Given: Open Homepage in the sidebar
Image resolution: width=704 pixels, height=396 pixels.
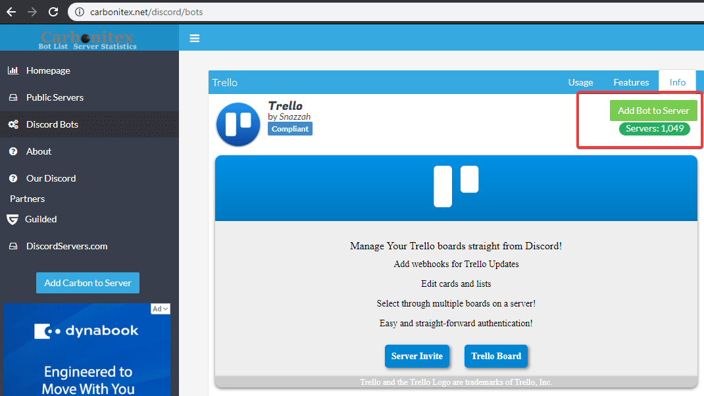Looking at the screenshot, I should pos(48,70).
